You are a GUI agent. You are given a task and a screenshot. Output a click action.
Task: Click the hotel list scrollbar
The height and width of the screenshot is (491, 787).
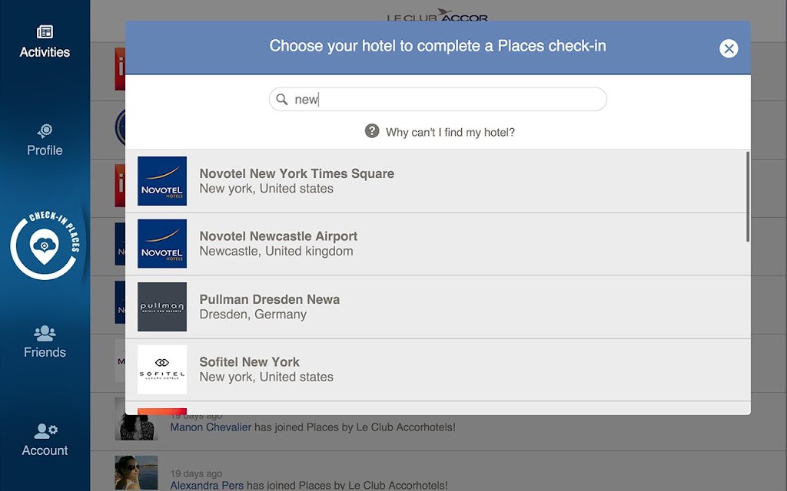(748, 196)
